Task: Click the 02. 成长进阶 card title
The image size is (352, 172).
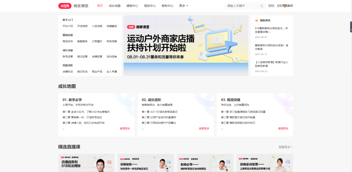Action: [x=151, y=100]
